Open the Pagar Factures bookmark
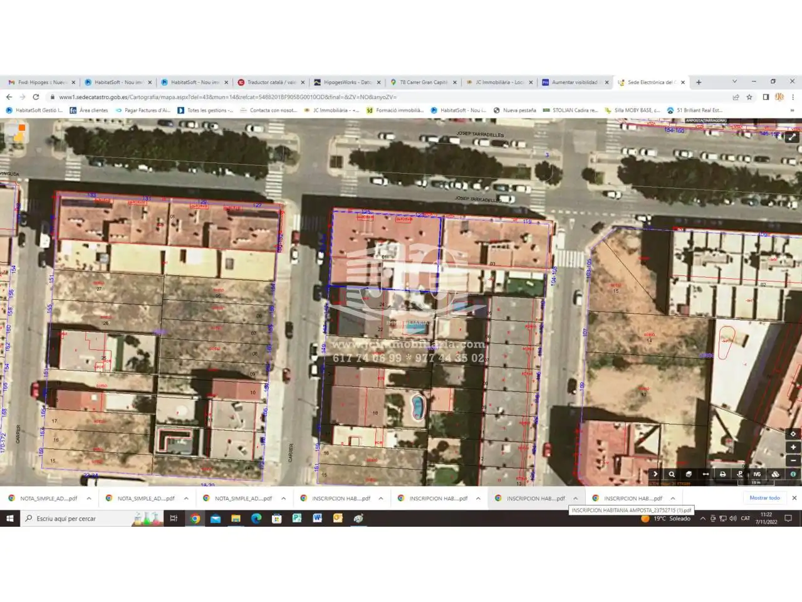The image size is (802, 602). tap(143, 110)
